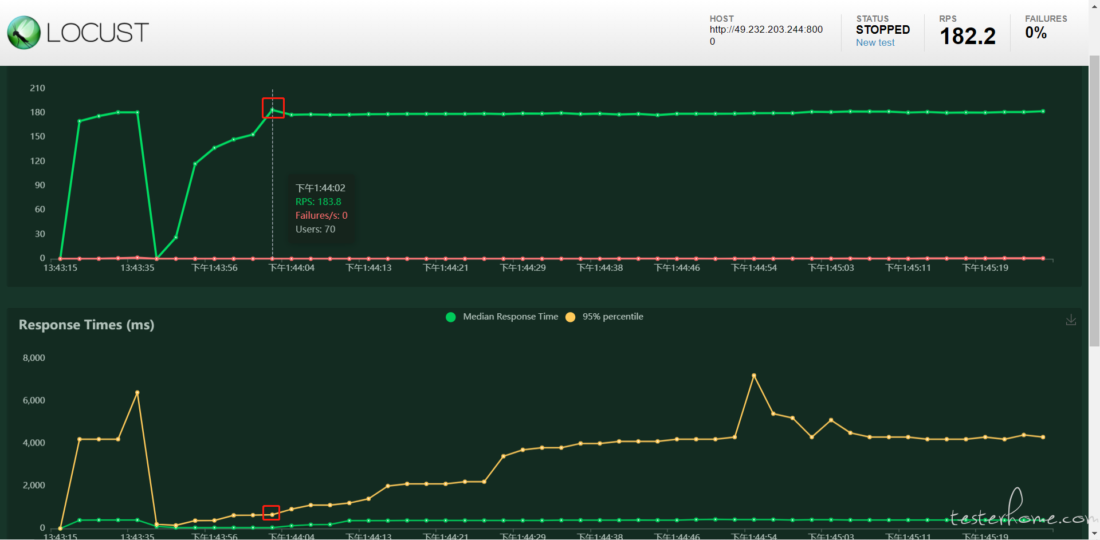Start a New test
Viewport: 1100px width, 540px height.
875,43
